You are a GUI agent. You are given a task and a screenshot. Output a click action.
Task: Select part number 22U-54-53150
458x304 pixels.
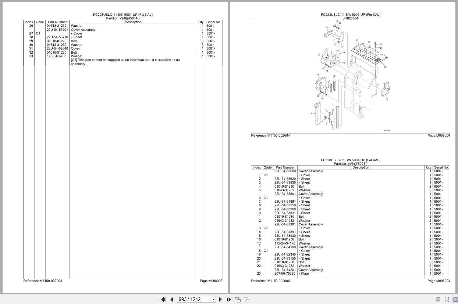pos(285,258)
